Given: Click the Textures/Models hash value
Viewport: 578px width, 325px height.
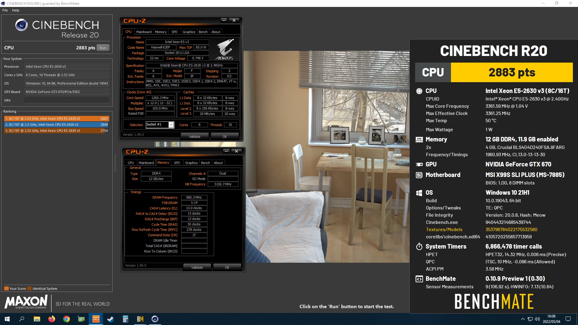Looking at the screenshot, I should [x=511, y=230].
